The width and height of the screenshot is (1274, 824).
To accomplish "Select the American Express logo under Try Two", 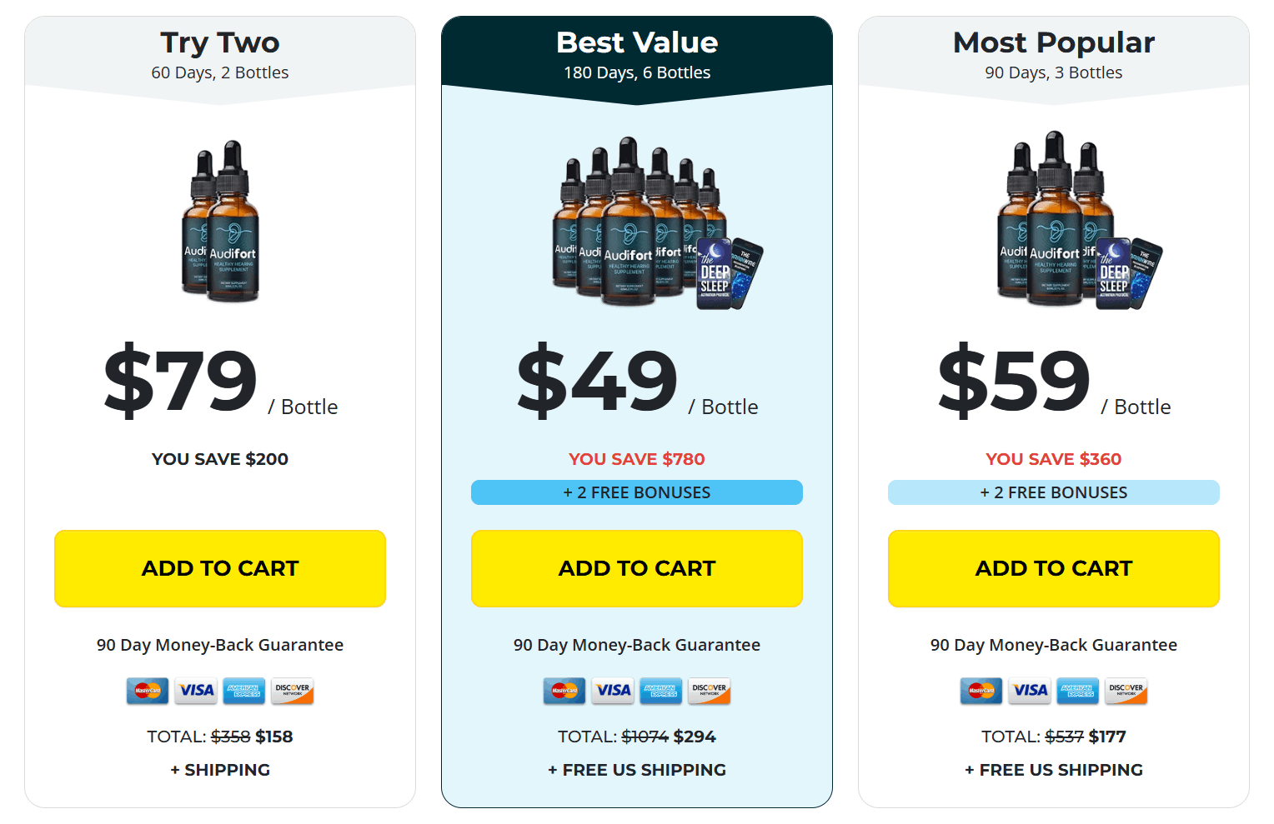I will (243, 691).
